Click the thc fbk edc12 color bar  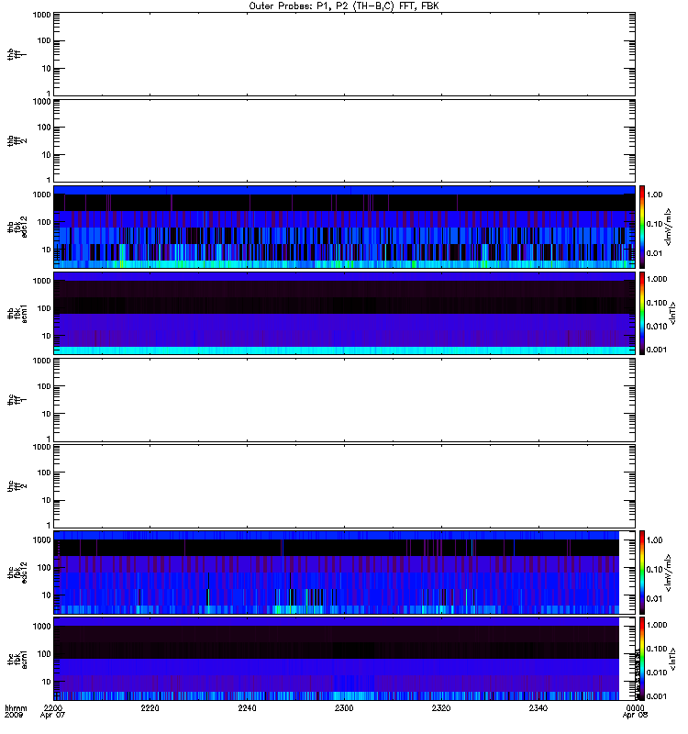pyautogui.click(x=642, y=573)
